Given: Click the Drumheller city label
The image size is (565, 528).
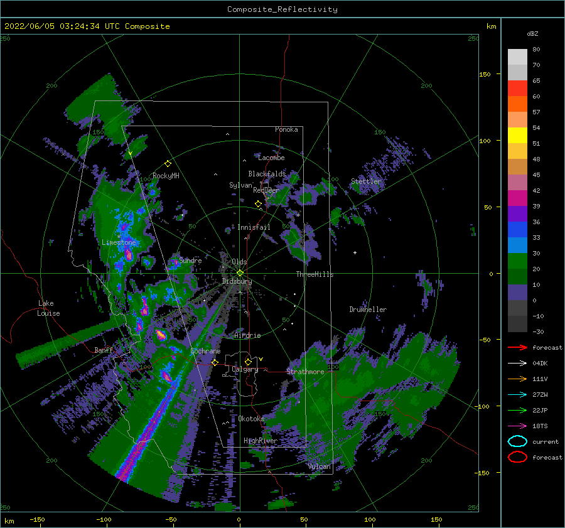Looking at the screenshot, I should [x=368, y=310].
